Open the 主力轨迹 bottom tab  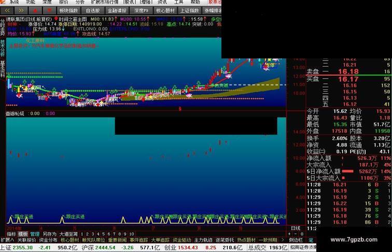[203, 240]
